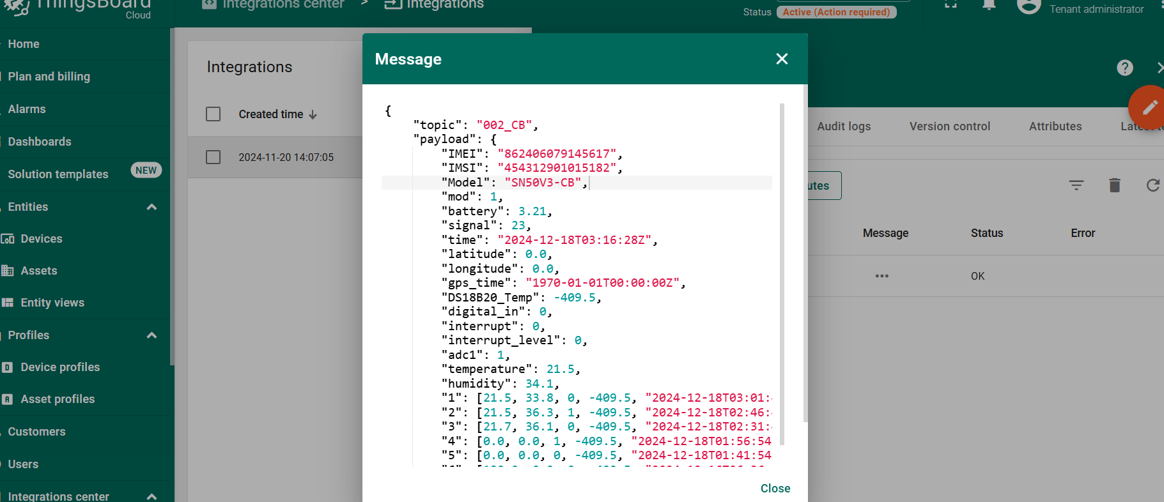Click the Model line in JSON

[x=577, y=183]
